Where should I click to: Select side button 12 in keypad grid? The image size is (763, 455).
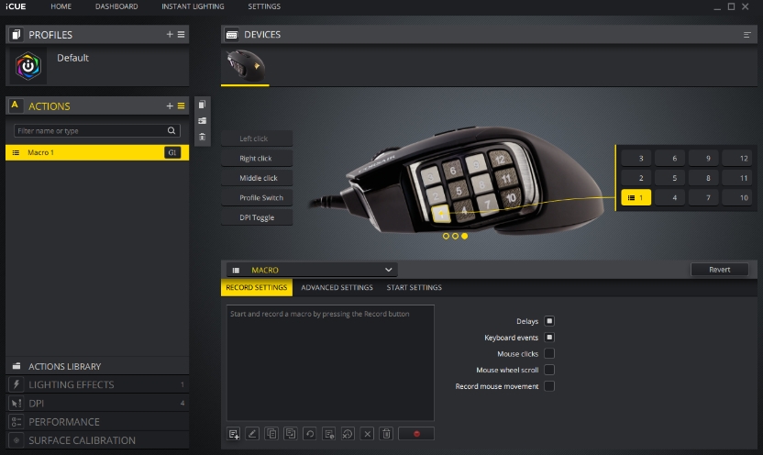pyautogui.click(x=737, y=158)
